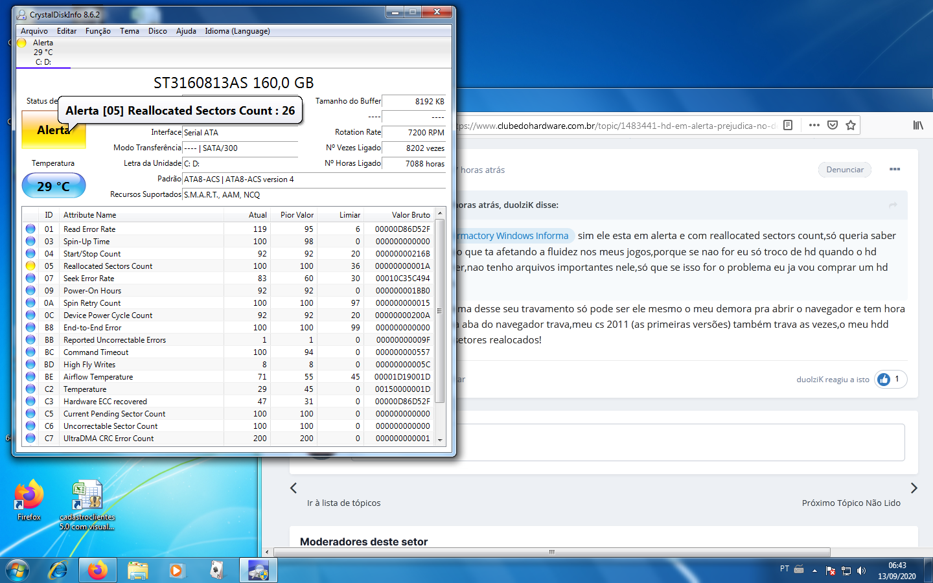Open the Windows Start menu
The width and height of the screenshot is (933, 583).
pos(17,570)
